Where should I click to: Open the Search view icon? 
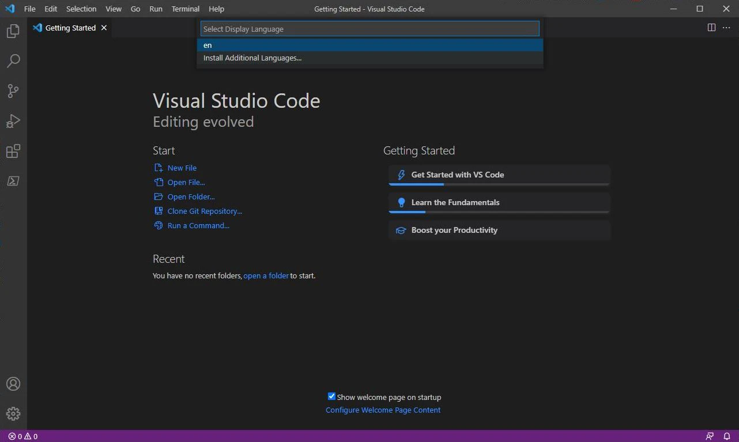click(x=13, y=61)
